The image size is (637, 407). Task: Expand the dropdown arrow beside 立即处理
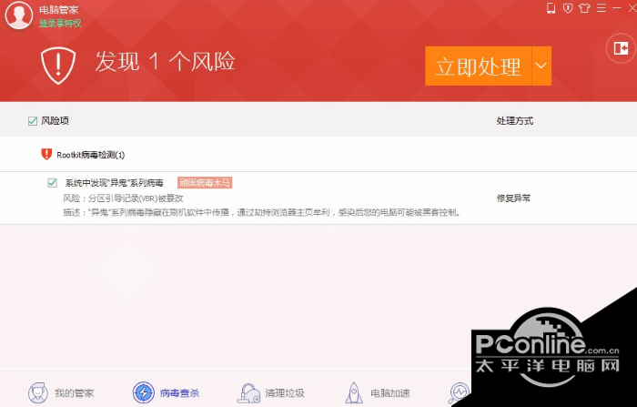(541, 66)
